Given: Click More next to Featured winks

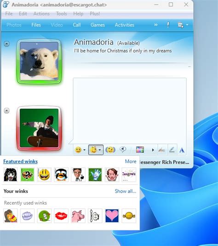Looking at the screenshot, I should [131, 161].
